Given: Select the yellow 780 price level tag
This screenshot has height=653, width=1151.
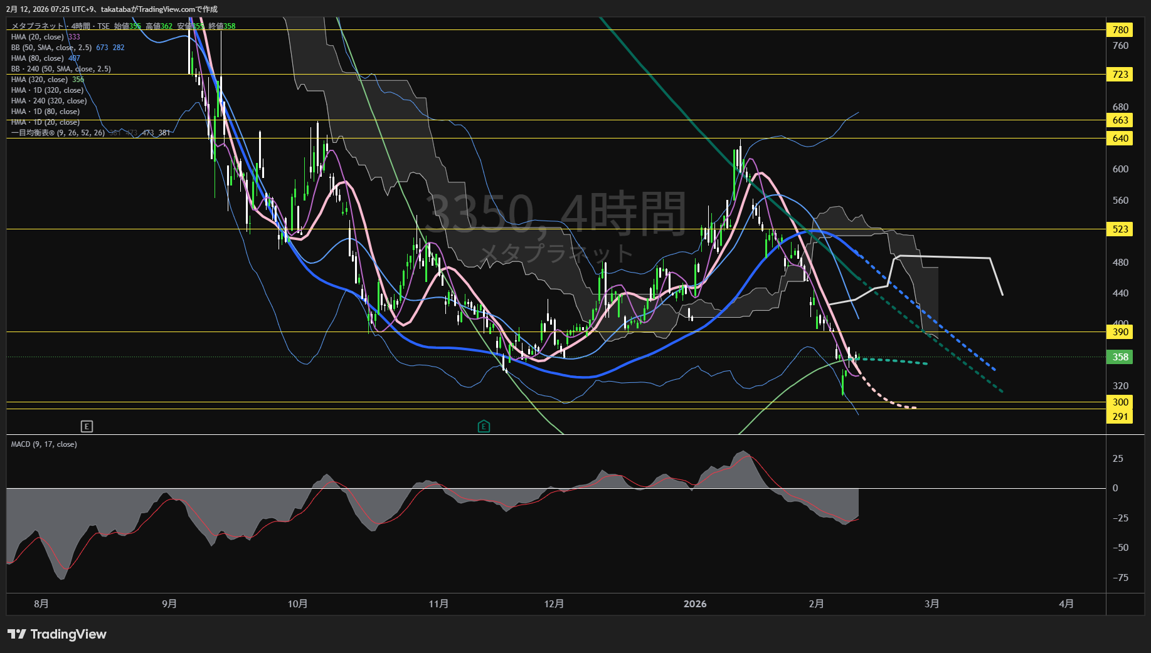Looking at the screenshot, I should [1120, 30].
